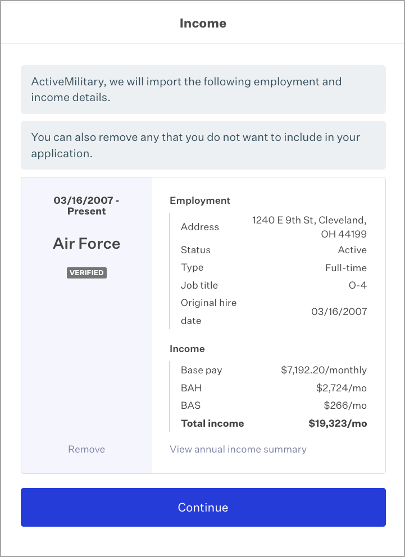Click BAS amount $266/mo
This screenshot has width=405, height=557.
[345, 405]
